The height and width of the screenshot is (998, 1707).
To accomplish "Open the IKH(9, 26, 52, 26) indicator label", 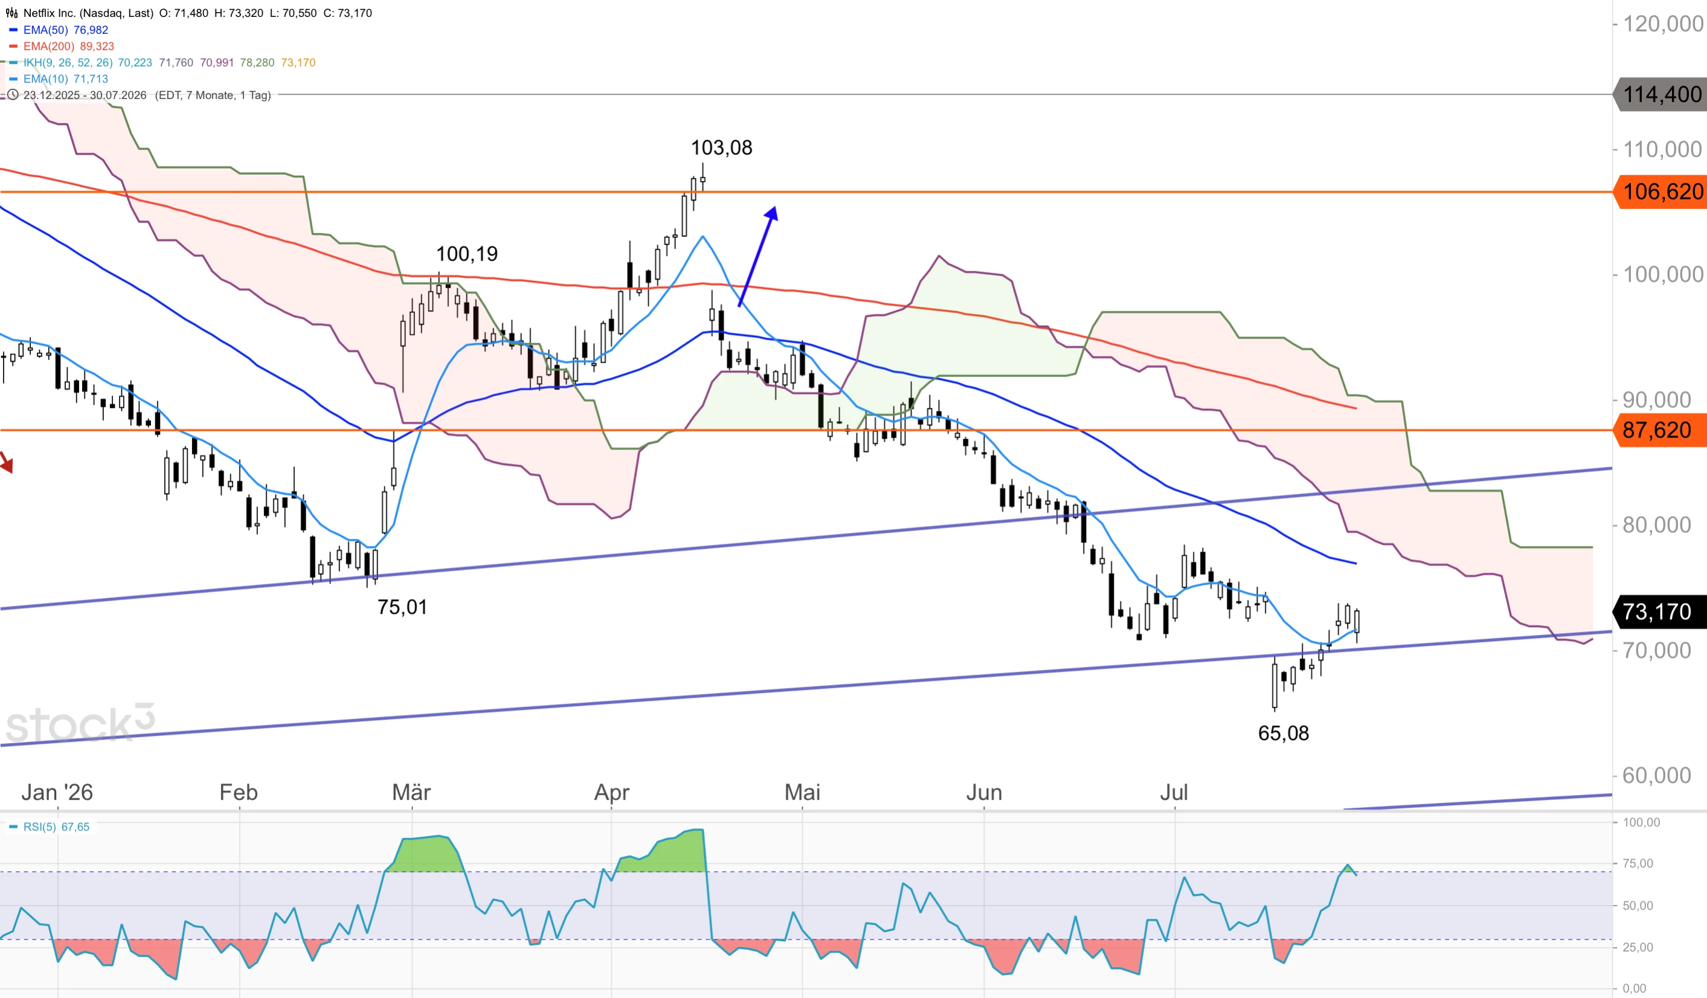I will (68, 62).
